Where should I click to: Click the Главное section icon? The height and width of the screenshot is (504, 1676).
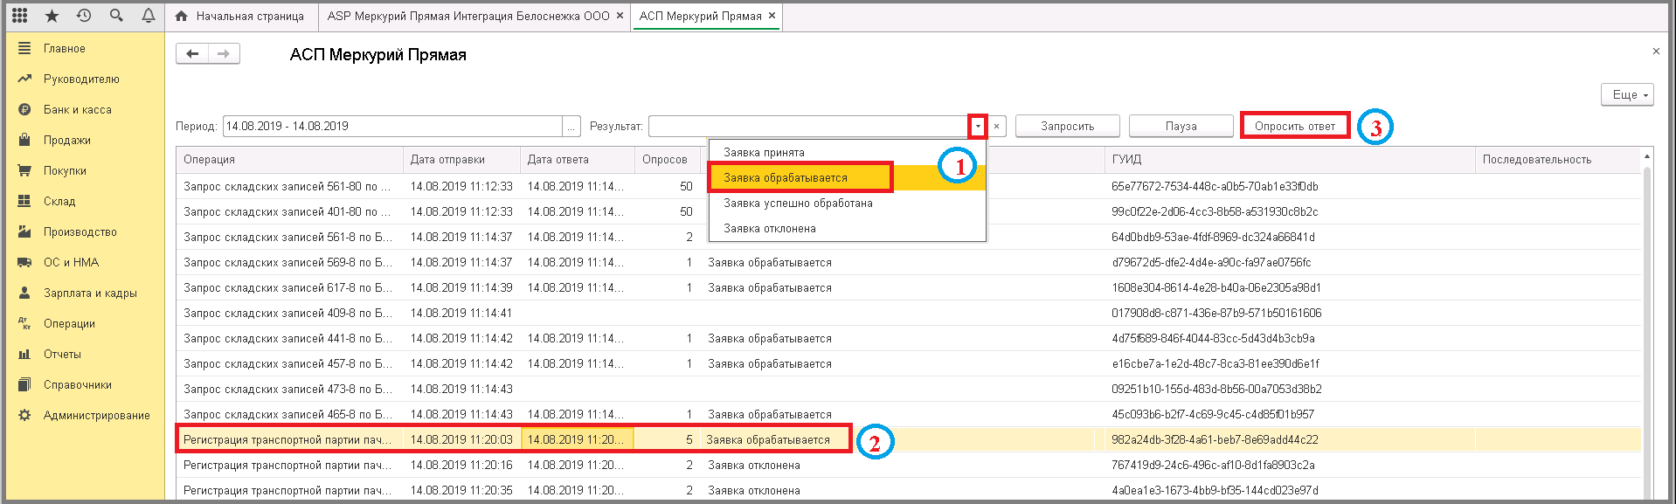click(x=24, y=48)
